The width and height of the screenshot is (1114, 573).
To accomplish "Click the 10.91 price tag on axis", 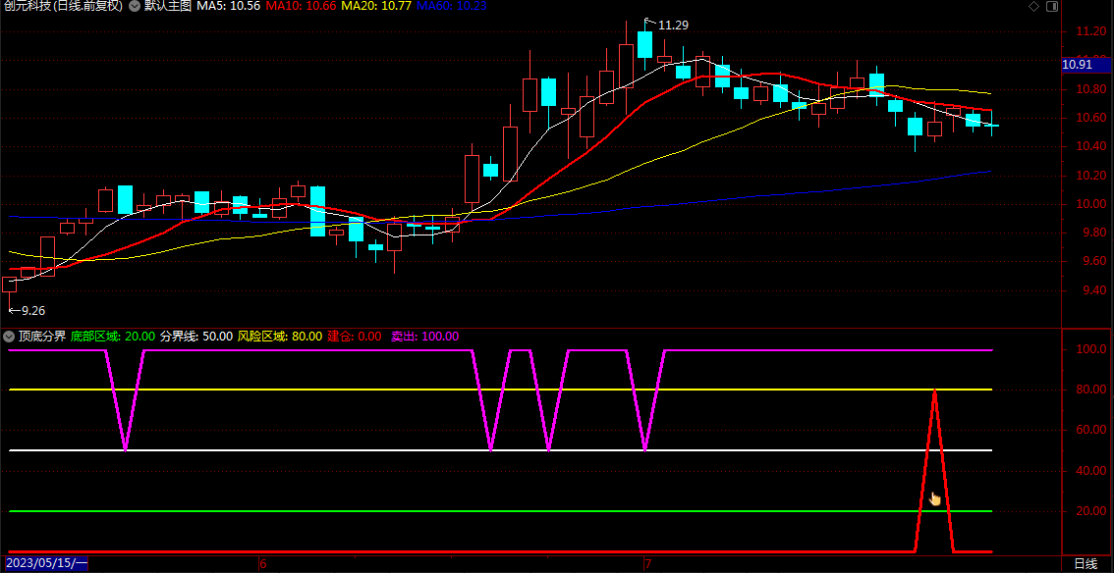I will [1085, 65].
